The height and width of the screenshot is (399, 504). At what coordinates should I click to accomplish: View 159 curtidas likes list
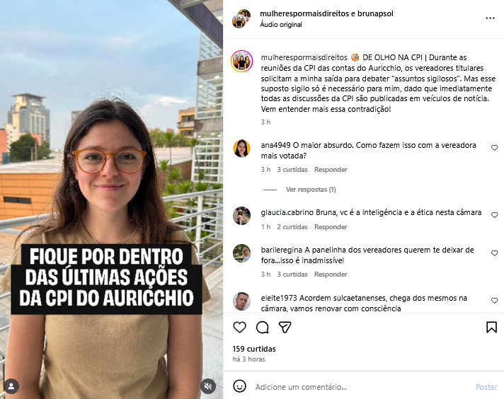click(254, 349)
